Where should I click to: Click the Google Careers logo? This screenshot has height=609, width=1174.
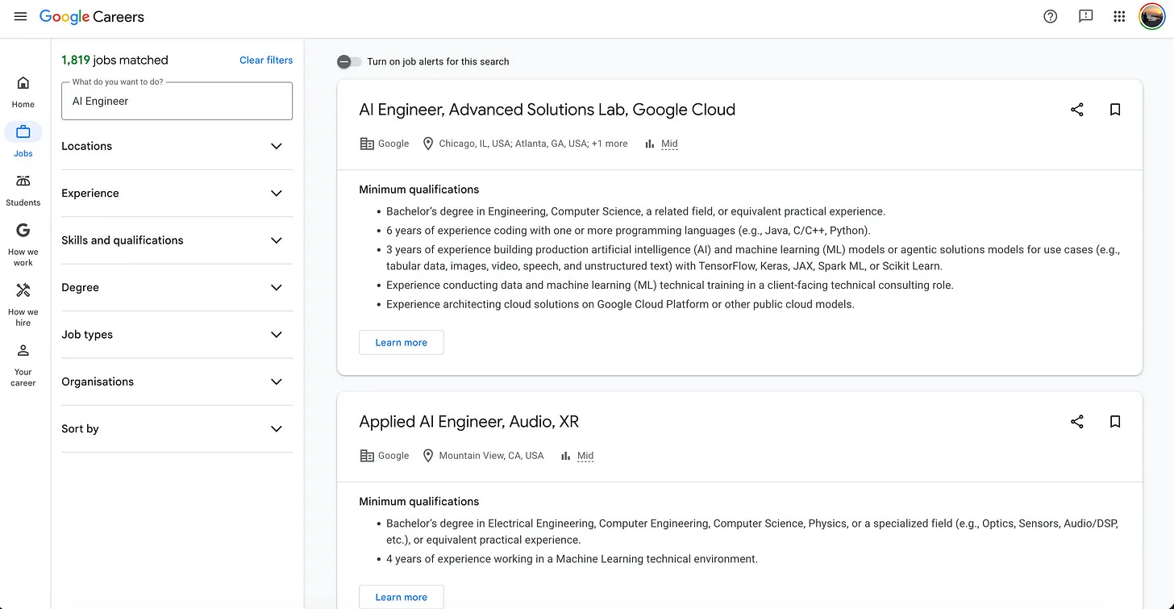coord(92,17)
